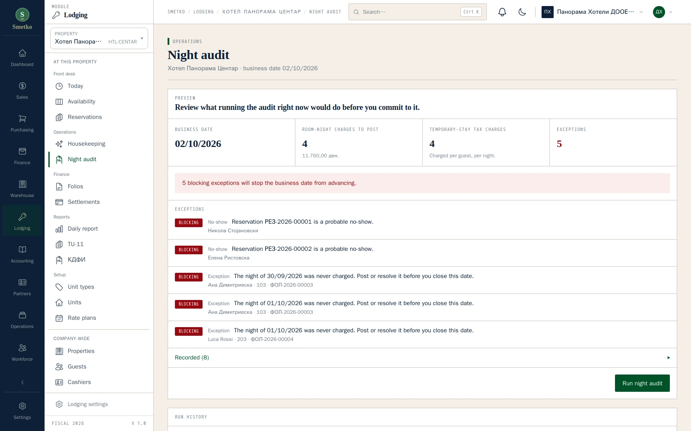Viewport: 691px width, 431px height.
Task: Open the Settings gear in the rail
Action: tap(22, 411)
